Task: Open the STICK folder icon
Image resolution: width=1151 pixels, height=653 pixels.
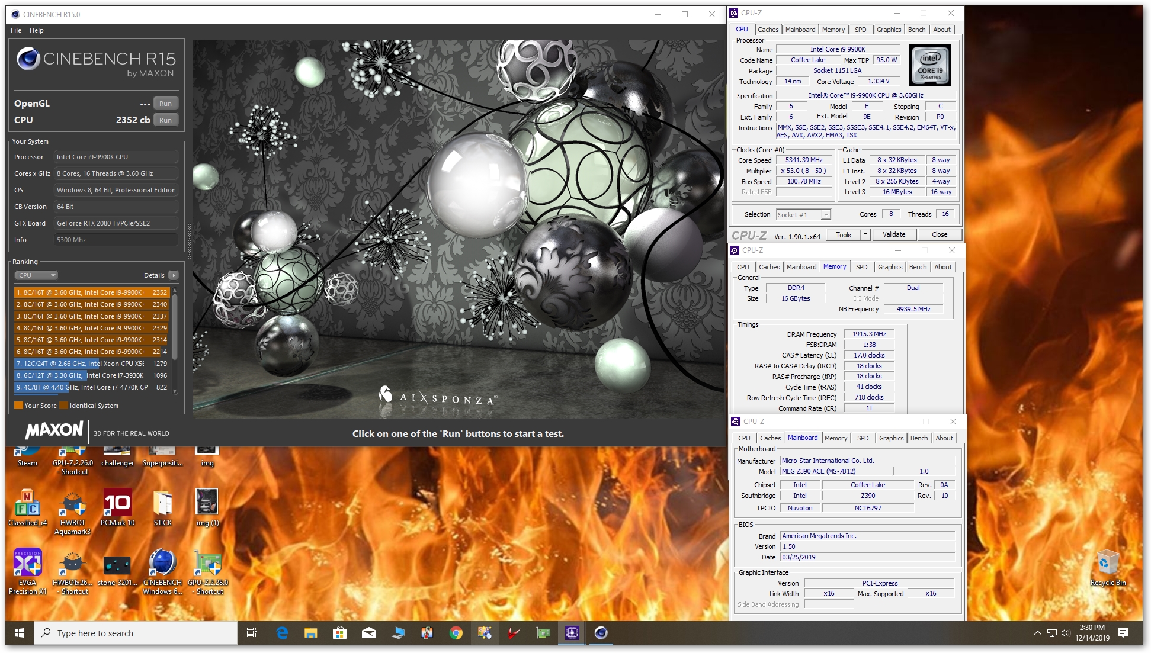Action: point(163,507)
